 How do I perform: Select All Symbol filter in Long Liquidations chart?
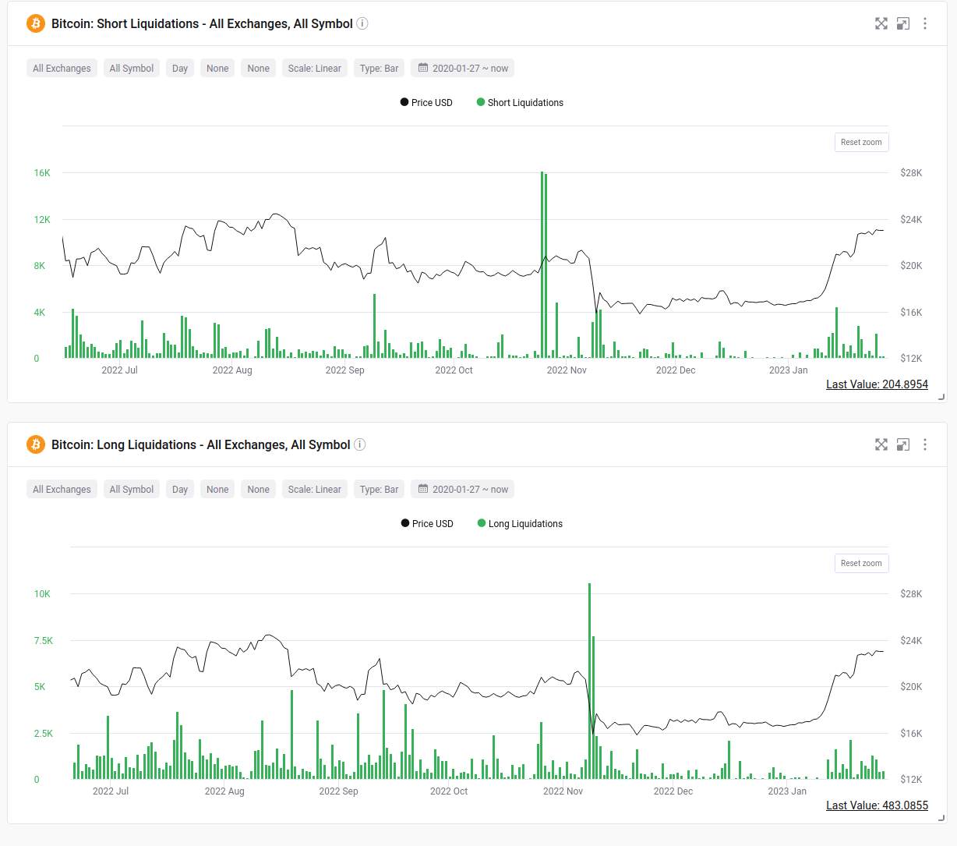pos(132,490)
